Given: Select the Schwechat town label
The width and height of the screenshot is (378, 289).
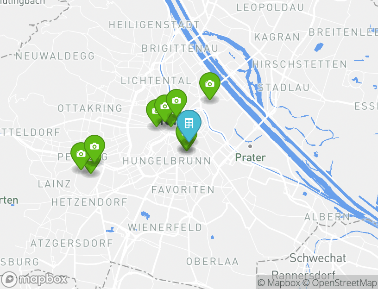Looking at the screenshot, I should 318,258.
